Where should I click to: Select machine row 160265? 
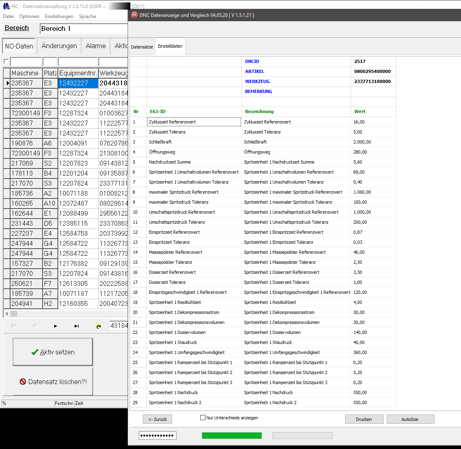click(x=26, y=203)
